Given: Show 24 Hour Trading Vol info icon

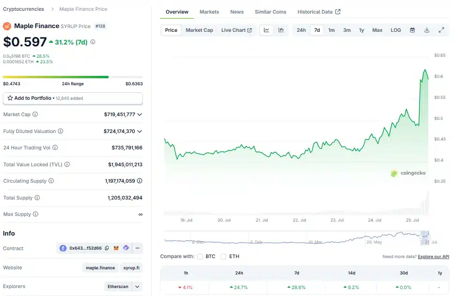Looking at the screenshot, I should [x=55, y=148].
